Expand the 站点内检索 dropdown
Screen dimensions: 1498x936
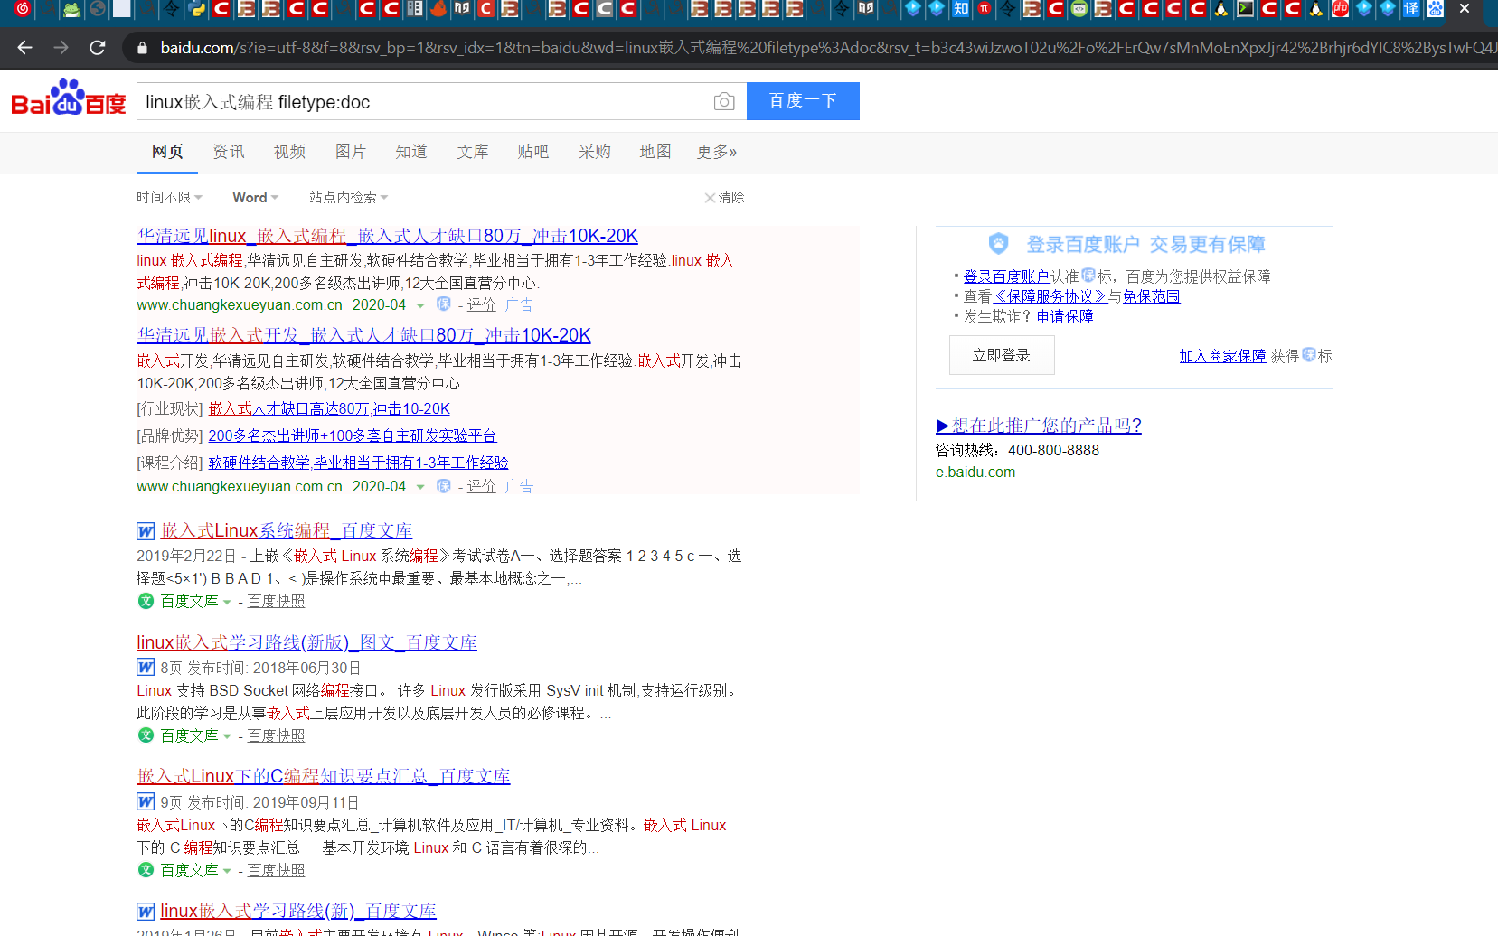point(346,197)
